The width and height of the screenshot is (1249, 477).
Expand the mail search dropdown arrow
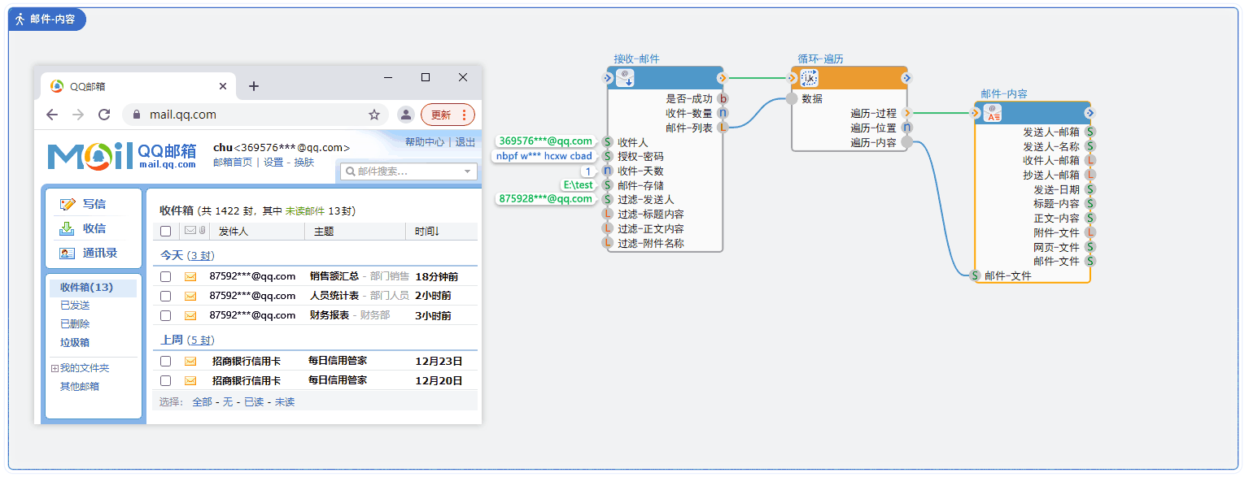[468, 171]
